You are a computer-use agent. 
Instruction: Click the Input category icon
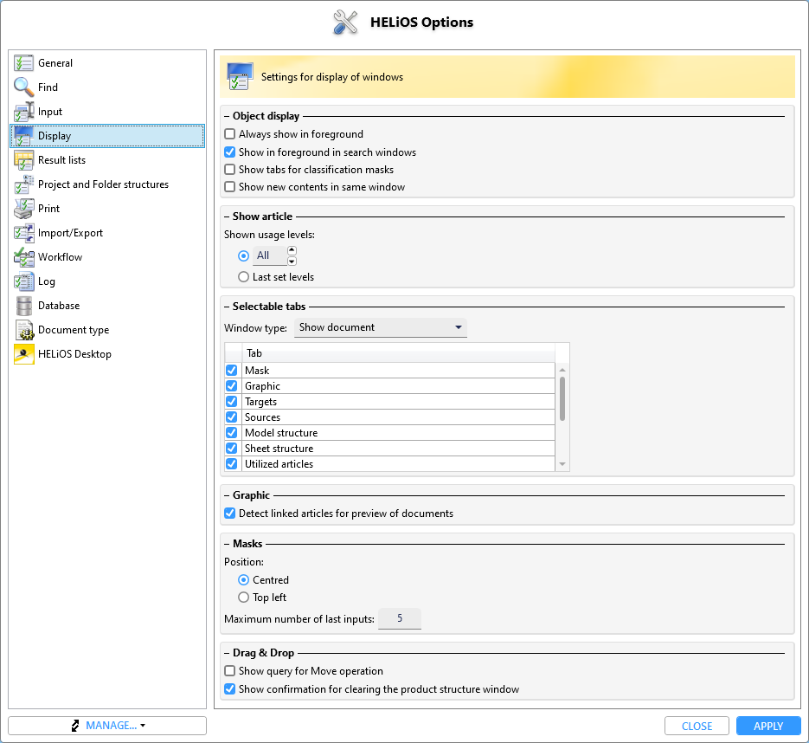(23, 112)
